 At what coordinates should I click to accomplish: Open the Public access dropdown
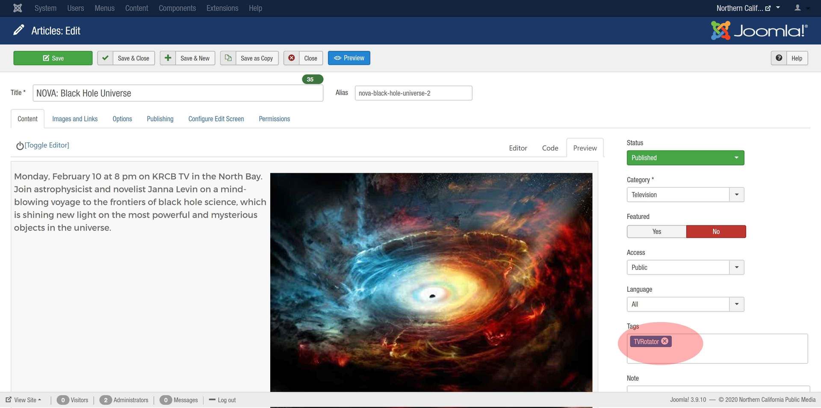pyautogui.click(x=685, y=267)
